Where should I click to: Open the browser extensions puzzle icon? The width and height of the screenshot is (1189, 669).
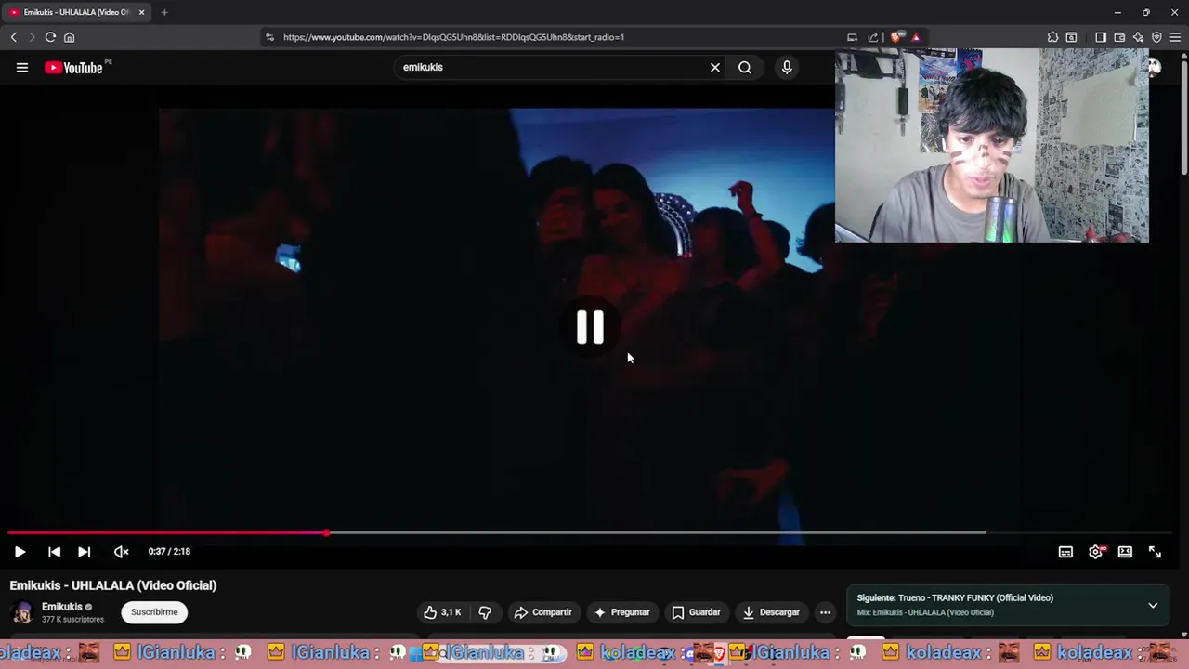(1052, 37)
